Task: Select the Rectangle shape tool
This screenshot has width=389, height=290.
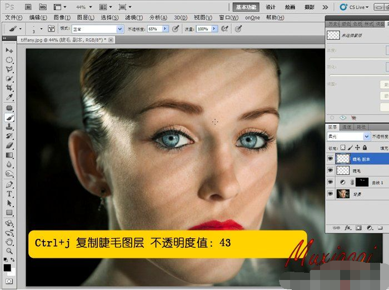Action: tap(9, 213)
